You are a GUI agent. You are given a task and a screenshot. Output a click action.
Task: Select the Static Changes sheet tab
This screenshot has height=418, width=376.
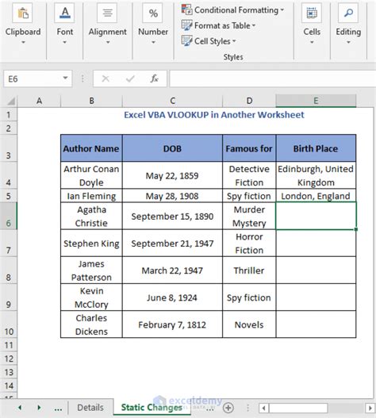(x=152, y=408)
